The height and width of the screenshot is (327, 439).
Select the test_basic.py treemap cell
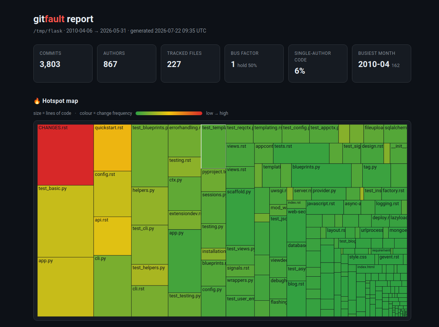[x=66, y=221]
